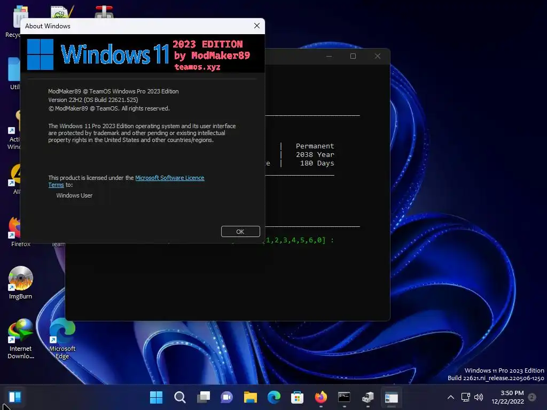Open File Explorer from taskbar
This screenshot has width=547, height=410.
pyautogui.click(x=251, y=397)
